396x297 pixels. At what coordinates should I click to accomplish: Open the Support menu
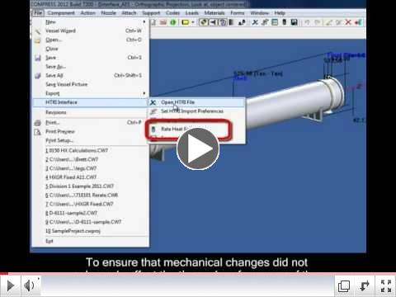[x=151, y=13]
